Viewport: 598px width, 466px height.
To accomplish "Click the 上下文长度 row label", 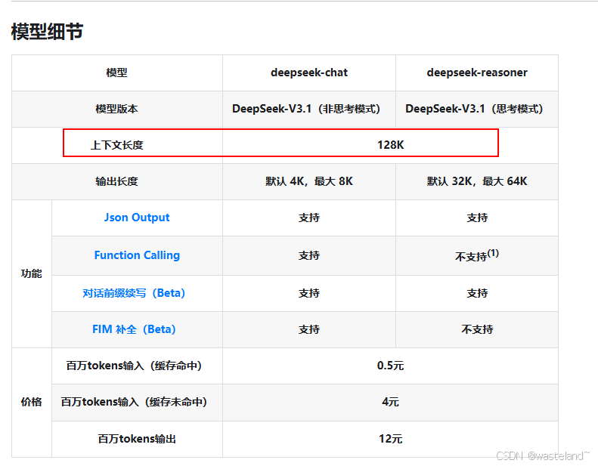I will [116, 145].
